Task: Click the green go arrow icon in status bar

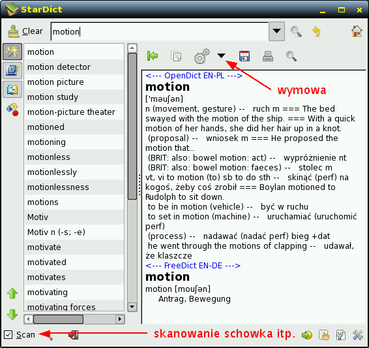Action: 307,335
